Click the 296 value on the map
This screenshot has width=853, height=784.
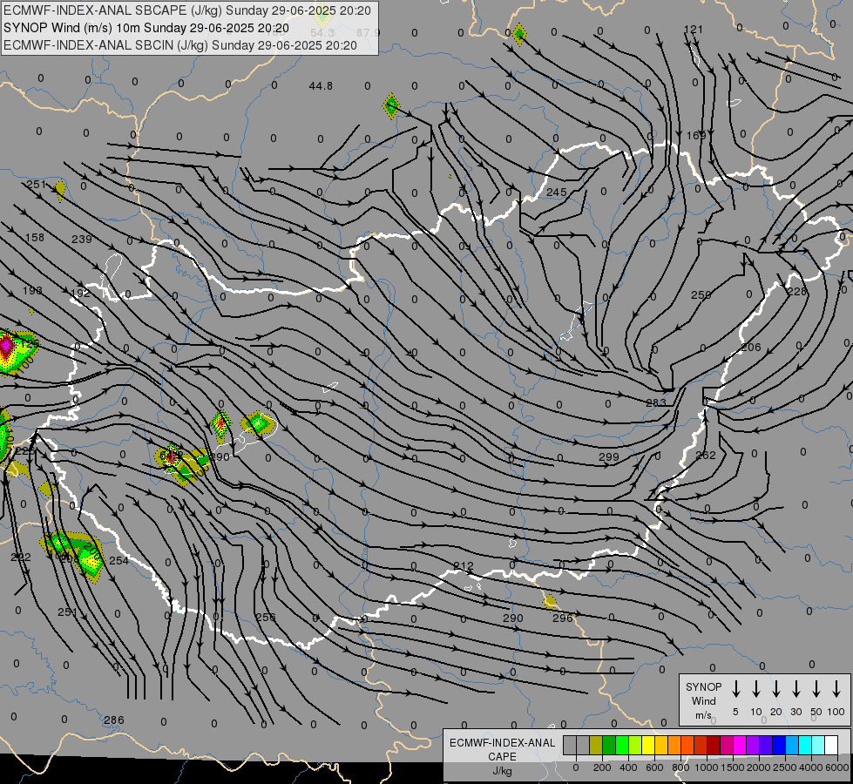tap(563, 618)
